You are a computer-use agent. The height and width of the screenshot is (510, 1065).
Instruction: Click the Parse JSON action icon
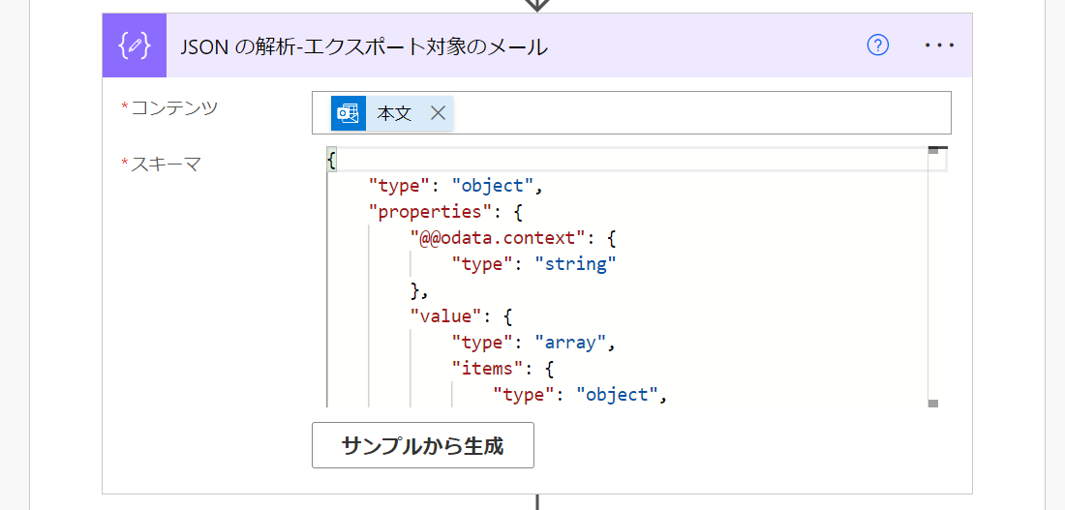coord(135,46)
